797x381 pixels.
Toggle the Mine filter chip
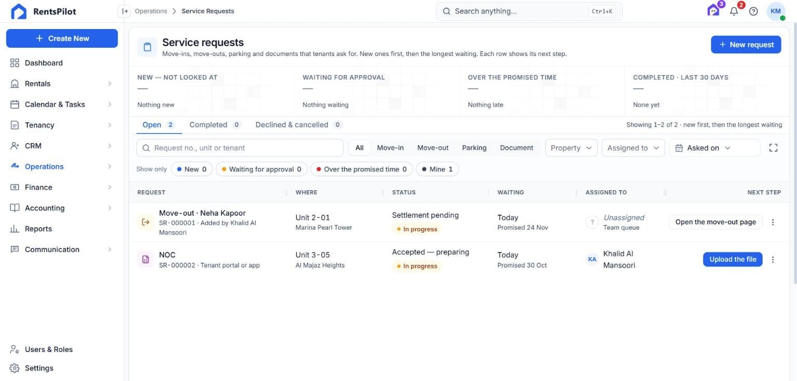tap(437, 169)
